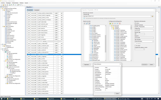Click the blue up arrow move icon
Screen dimensions: 161x100
[x=115, y=23]
